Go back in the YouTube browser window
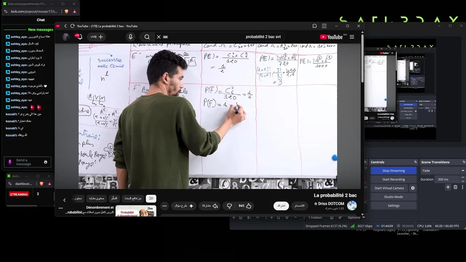The image size is (466, 262). 66,26
